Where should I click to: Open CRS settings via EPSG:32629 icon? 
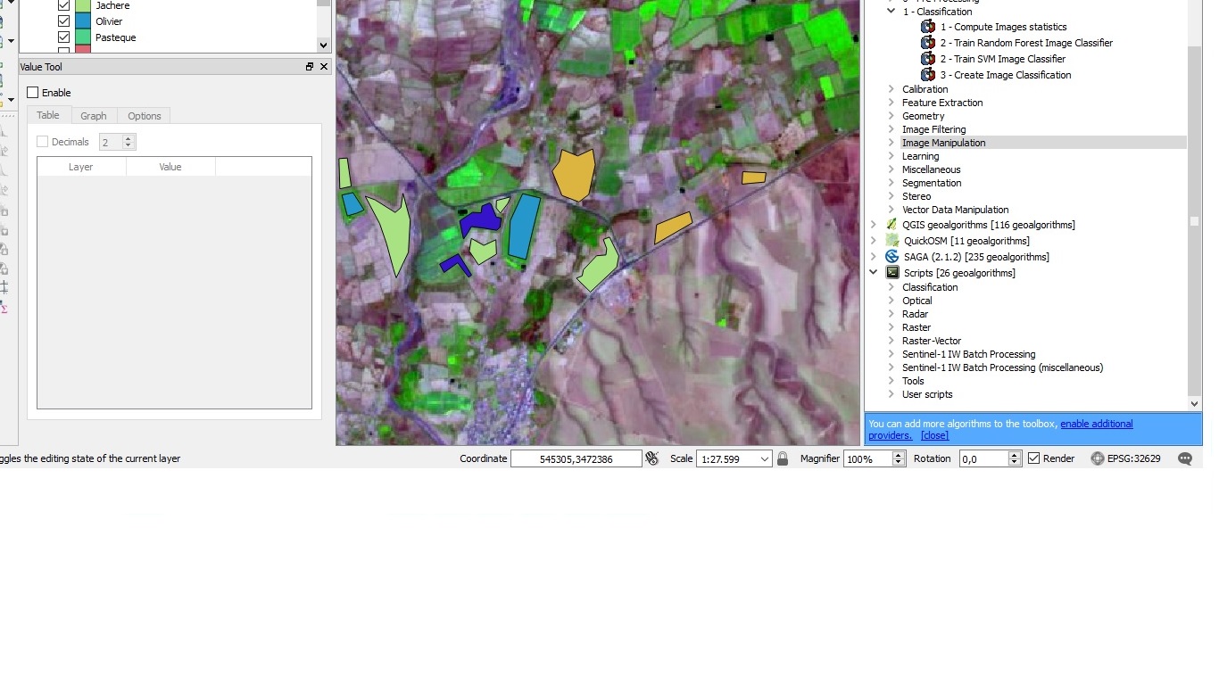(x=1098, y=458)
